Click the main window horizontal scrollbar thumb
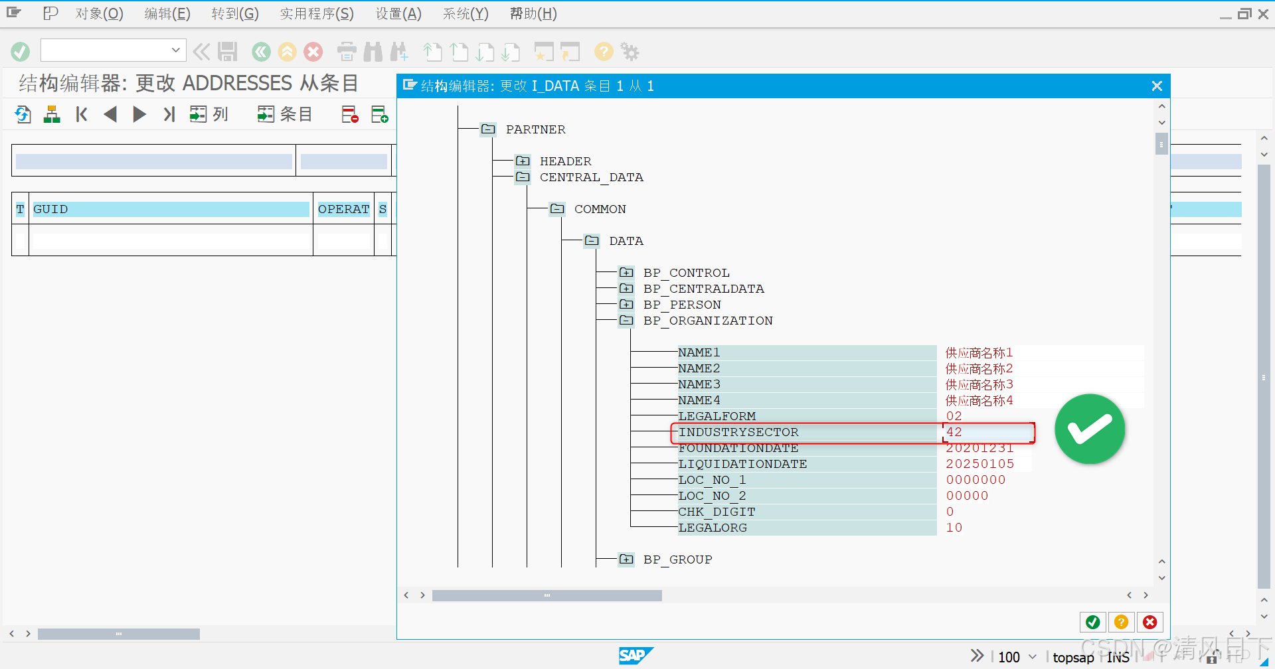1275x669 pixels. pos(119,634)
